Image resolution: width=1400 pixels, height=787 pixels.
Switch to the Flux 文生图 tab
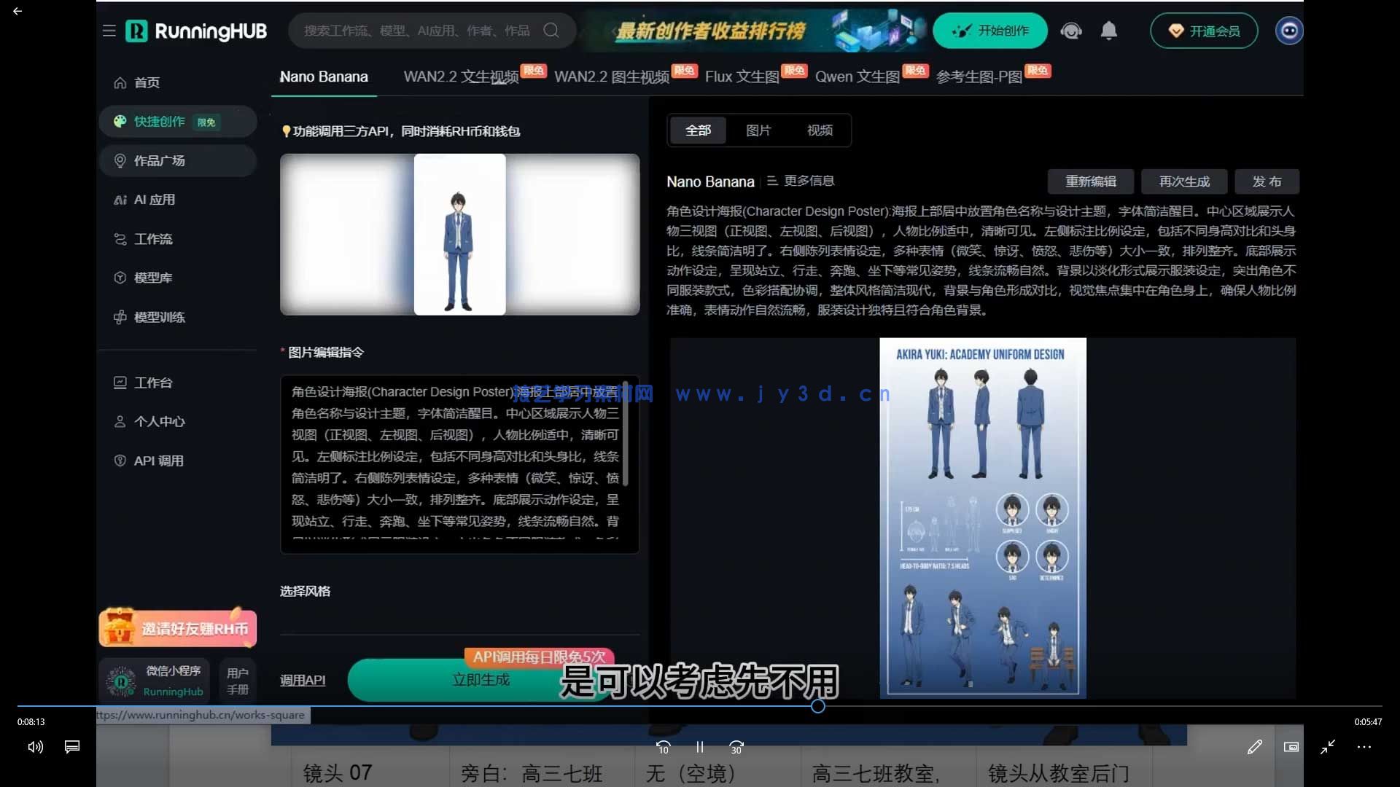tap(742, 76)
